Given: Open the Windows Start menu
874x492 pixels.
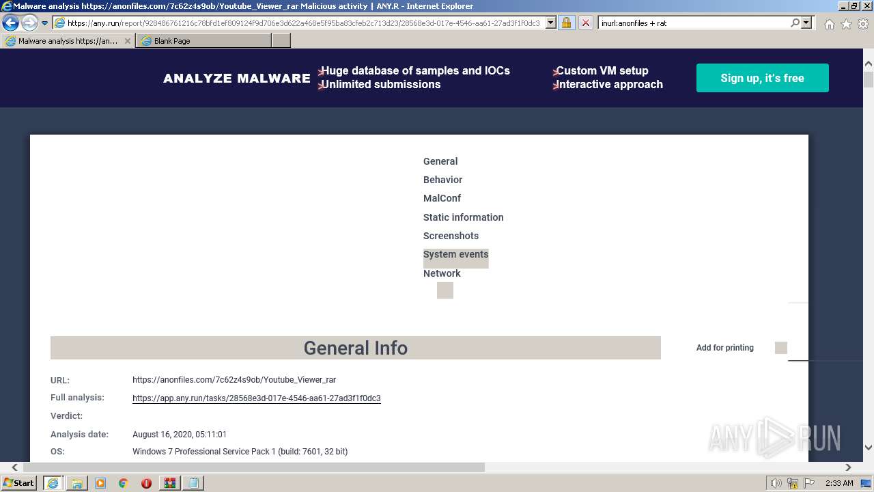Looking at the screenshot, I should click(x=19, y=483).
